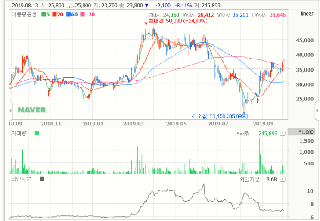Click the 20MA value 28,412
This screenshot has height=221, width=320.
pyautogui.click(x=206, y=15)
